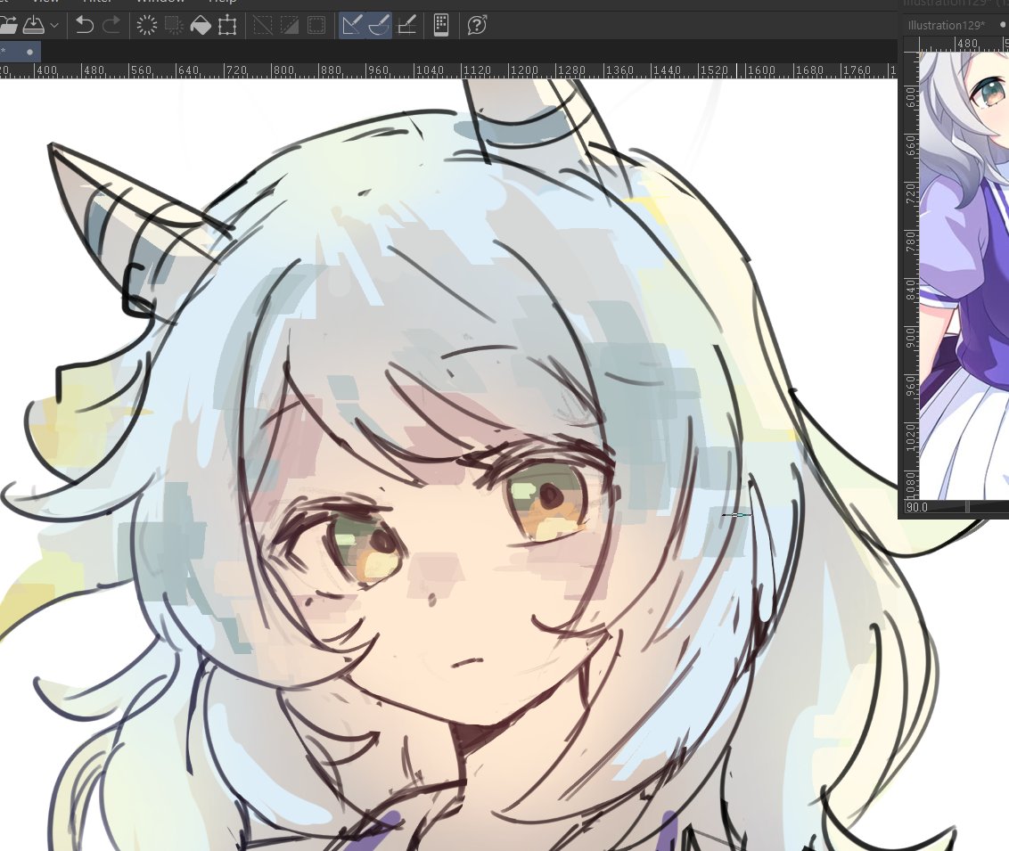
Task: Click the Save icon in command bar
Action: [x=34, y=25]
